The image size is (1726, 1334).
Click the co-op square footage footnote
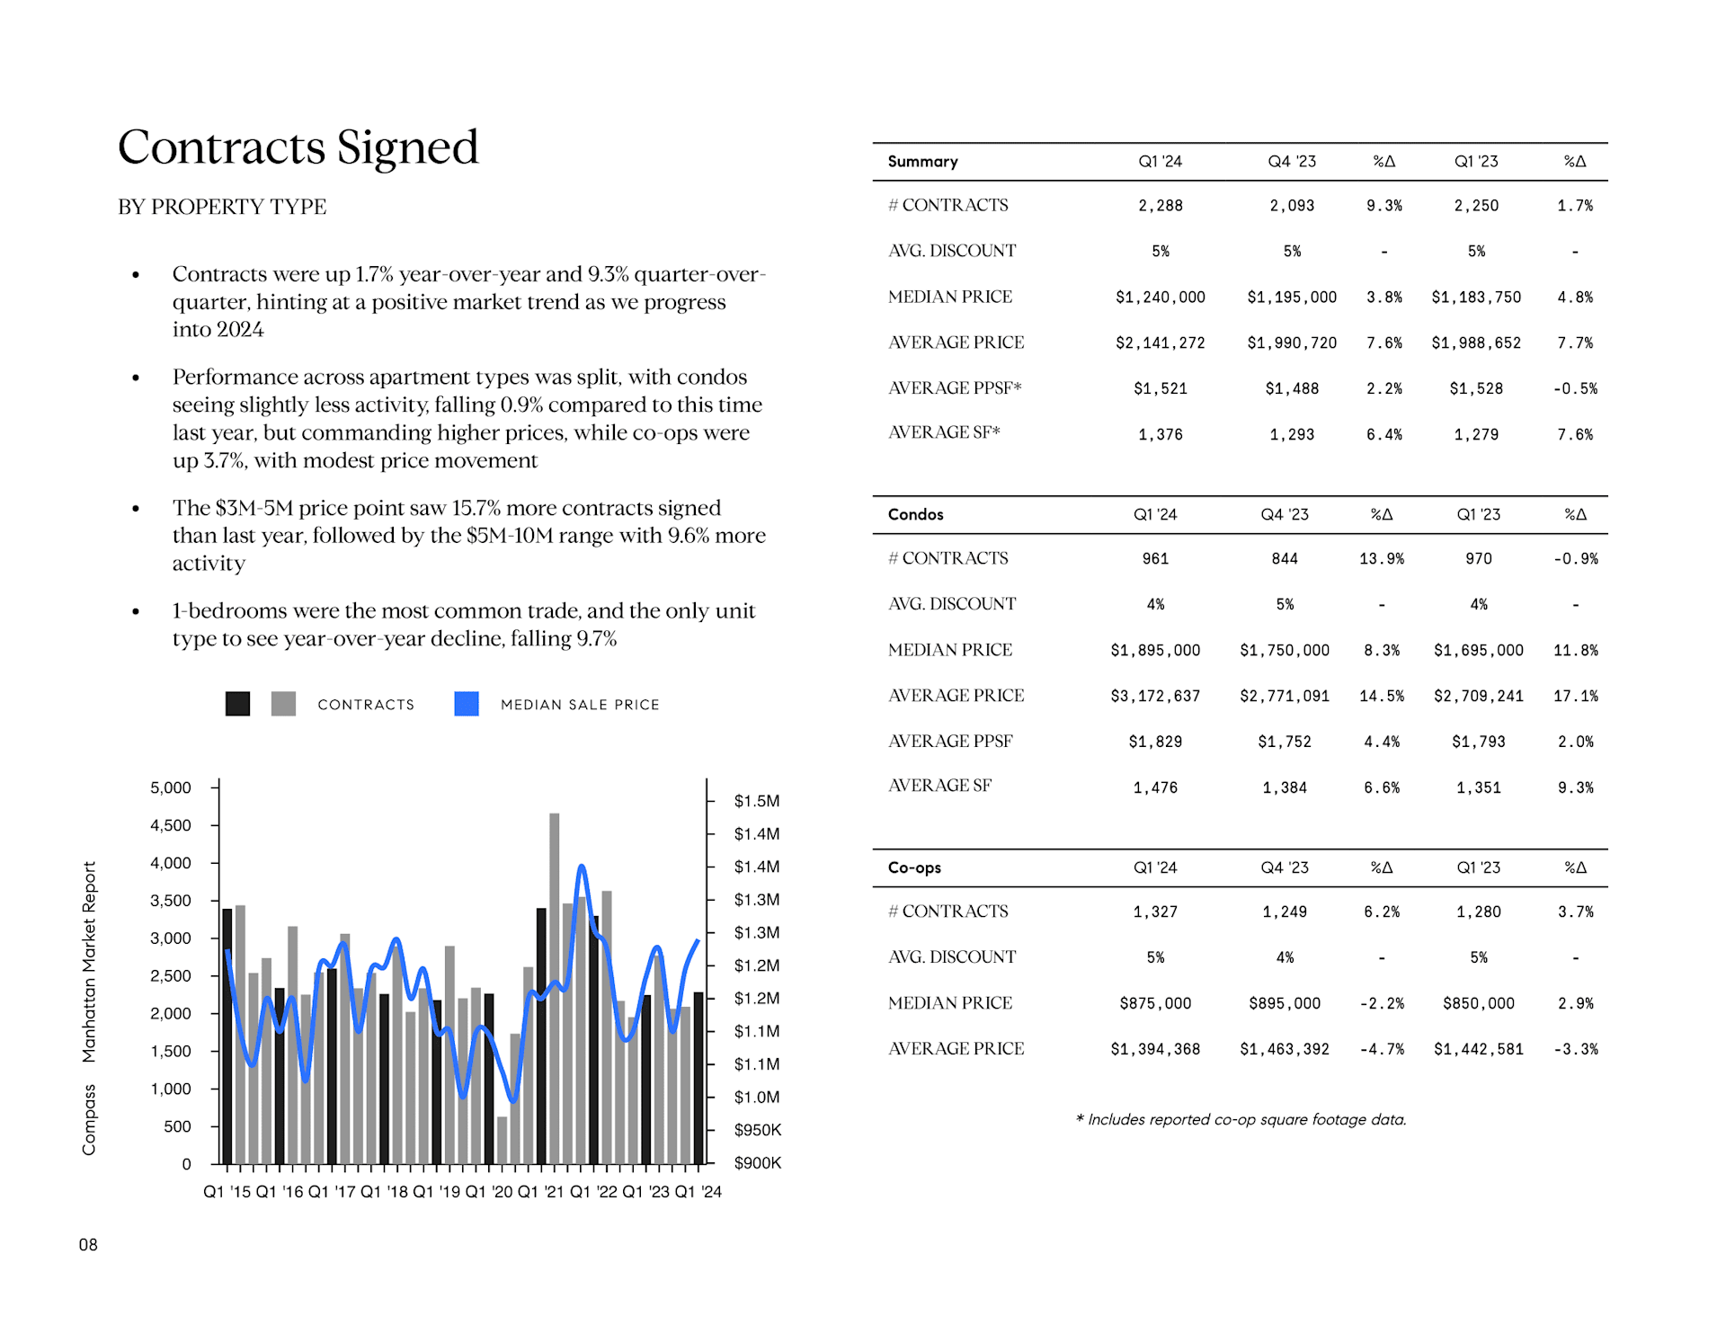pyautogui.click(x=1241, y=1119)
